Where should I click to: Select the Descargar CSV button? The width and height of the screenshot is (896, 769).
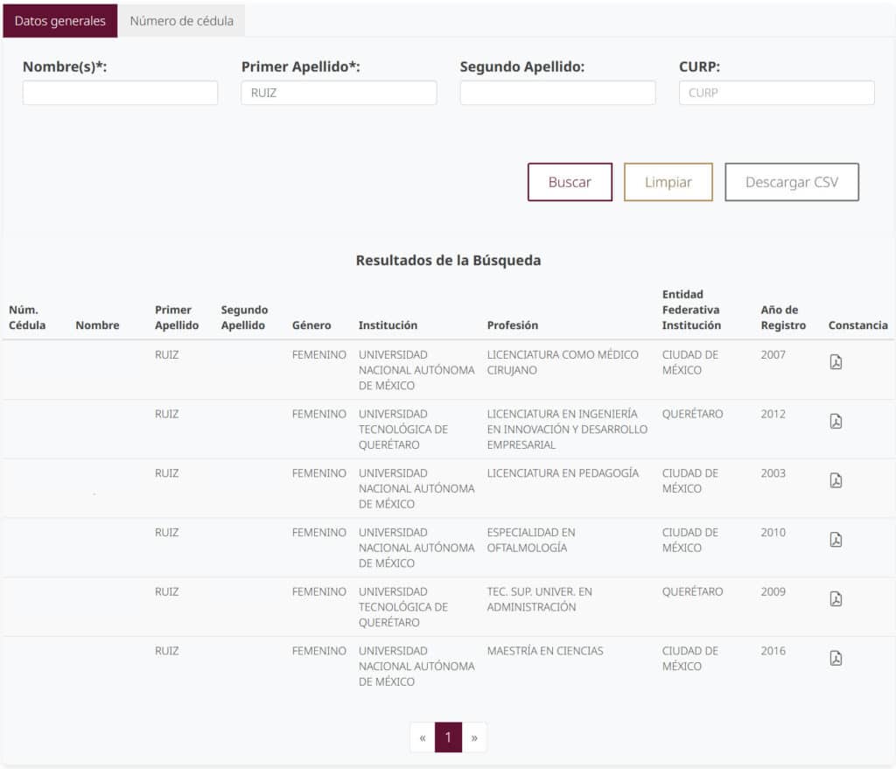[x=792, y=182]
